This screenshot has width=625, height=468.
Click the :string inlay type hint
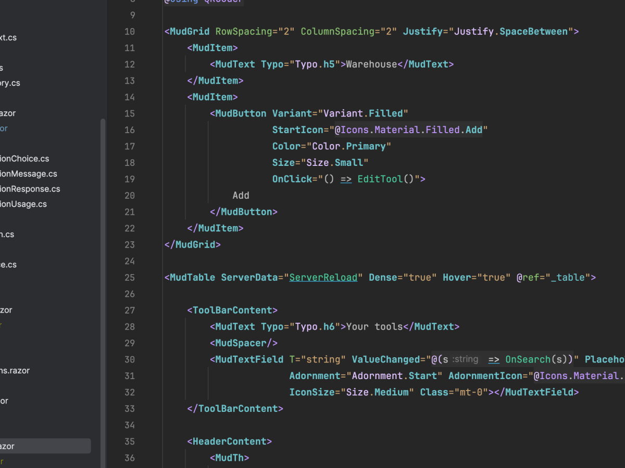[x=465, y=359]
